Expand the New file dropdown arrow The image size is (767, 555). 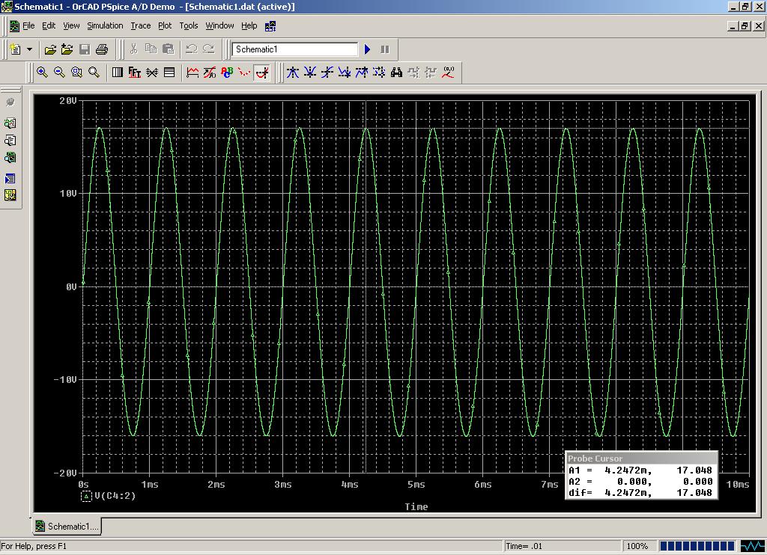coord(29,49)
